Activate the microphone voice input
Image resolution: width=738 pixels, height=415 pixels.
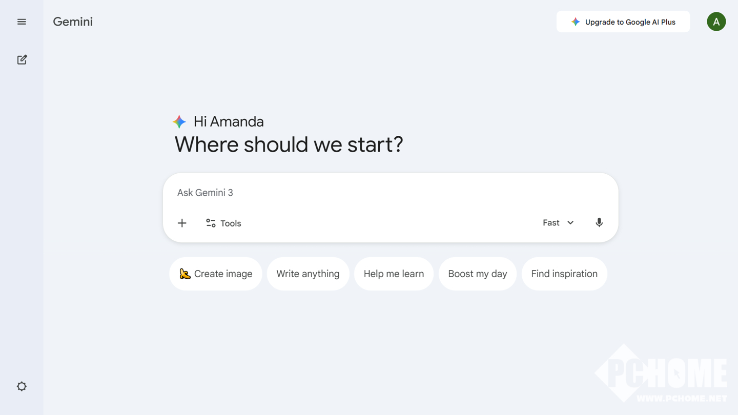[x=599, y=222]
